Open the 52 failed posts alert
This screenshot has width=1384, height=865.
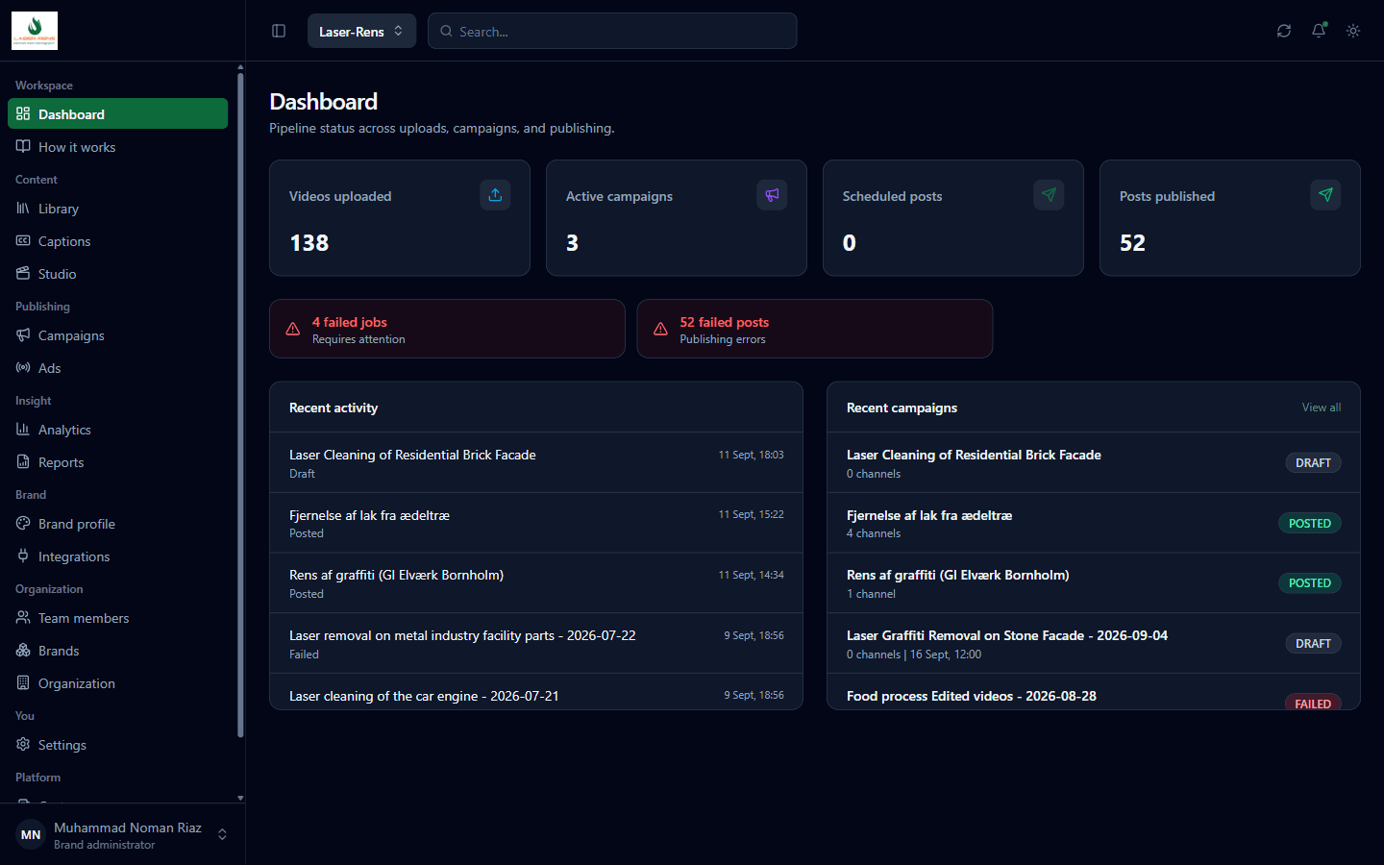[x=814, y=329]
